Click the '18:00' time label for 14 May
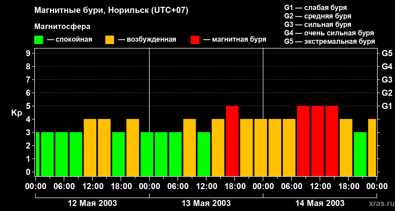The height and width of the screenshot is (211, 395). (348, 186)
